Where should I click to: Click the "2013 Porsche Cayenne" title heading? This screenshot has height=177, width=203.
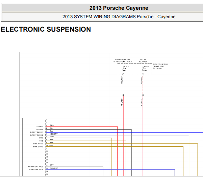tap(119, 8)
